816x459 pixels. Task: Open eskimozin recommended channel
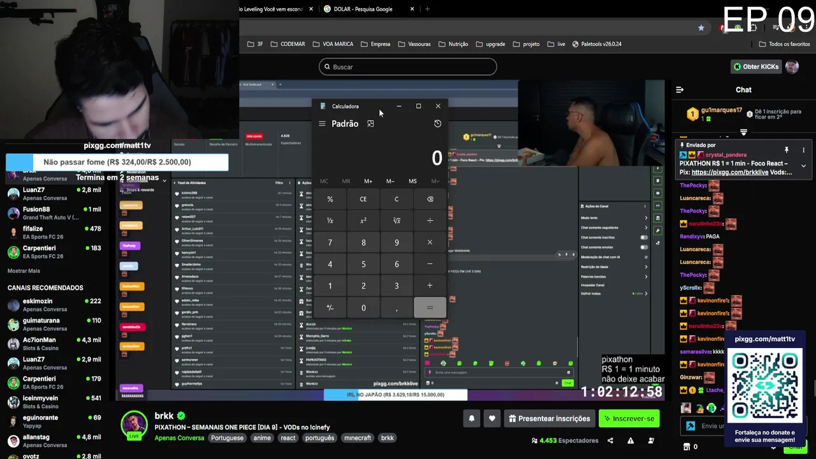tap(54, 305)
